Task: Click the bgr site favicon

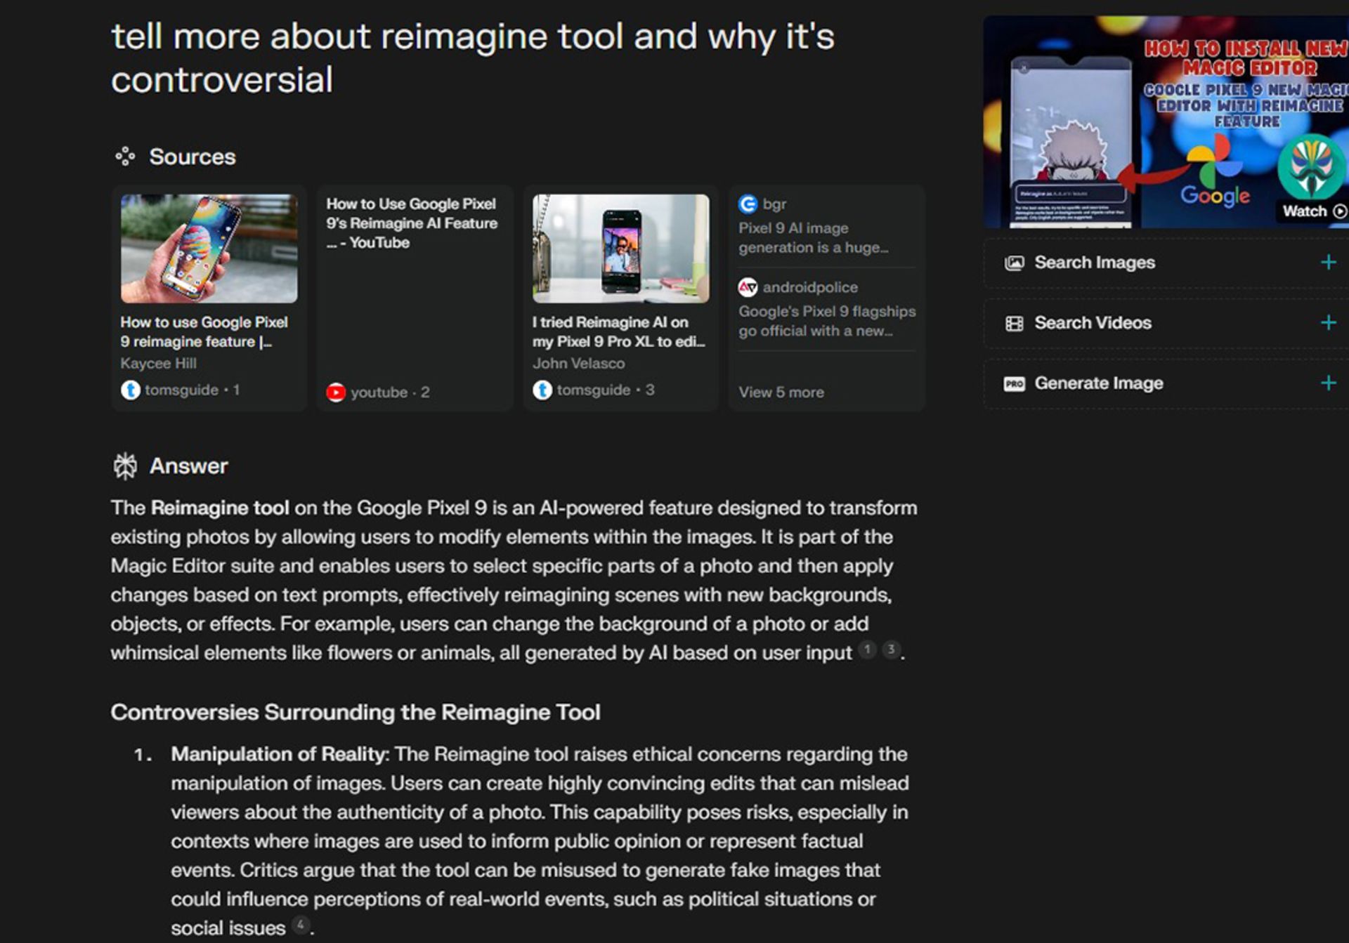Action: 748,204
